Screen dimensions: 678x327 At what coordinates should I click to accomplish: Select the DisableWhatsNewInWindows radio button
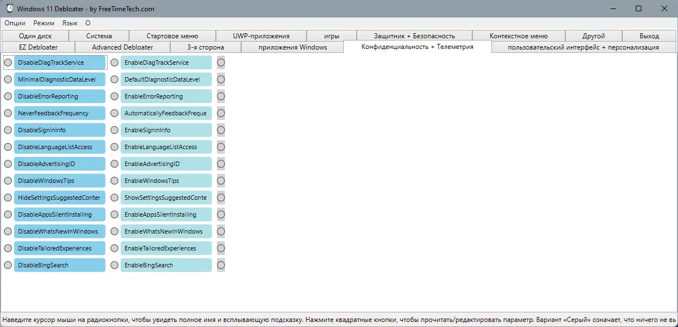click(x=8, y=231)
